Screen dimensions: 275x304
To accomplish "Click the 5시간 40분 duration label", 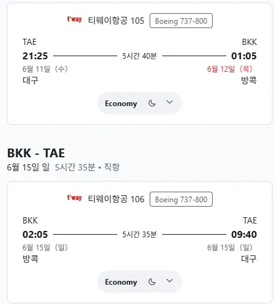I will pos(140,56).
